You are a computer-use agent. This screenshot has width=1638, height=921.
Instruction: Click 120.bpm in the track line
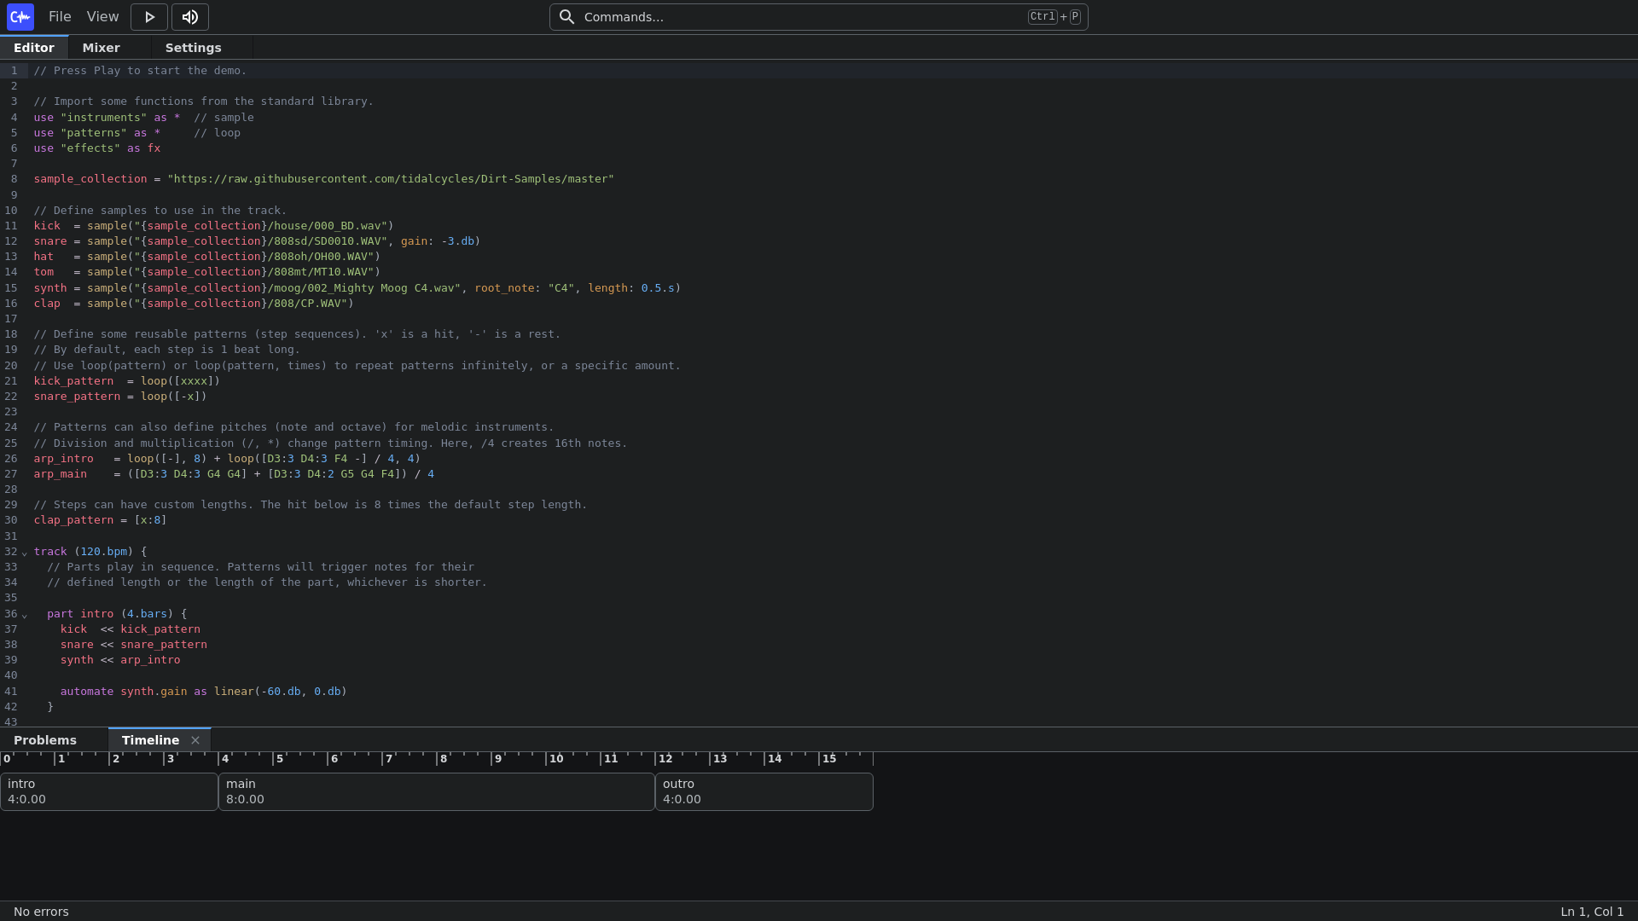(103, 552)
